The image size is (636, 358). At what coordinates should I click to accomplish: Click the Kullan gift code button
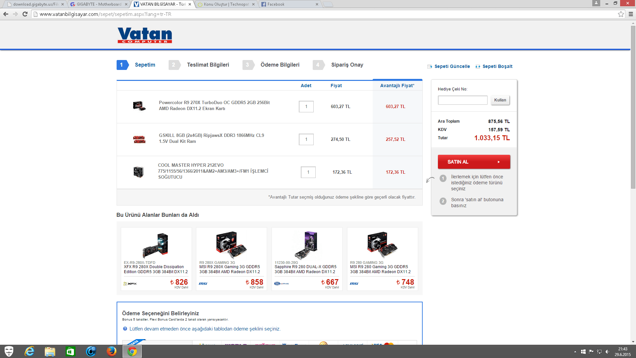[x=500, y=100]
